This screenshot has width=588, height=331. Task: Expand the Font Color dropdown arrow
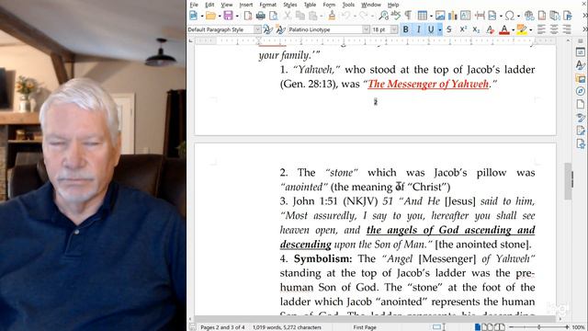[x=513, y=29]
